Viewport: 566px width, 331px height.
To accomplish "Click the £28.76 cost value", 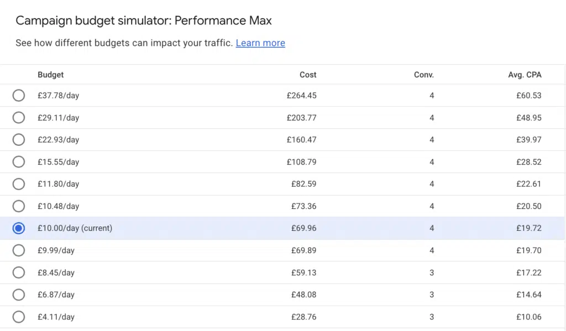I will click(303, 317).
